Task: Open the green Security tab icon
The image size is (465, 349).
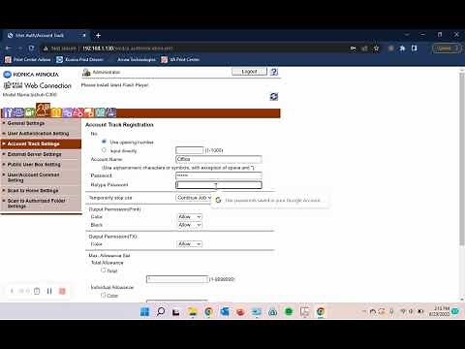Action: pyautogui.click(x=30, y=112)
